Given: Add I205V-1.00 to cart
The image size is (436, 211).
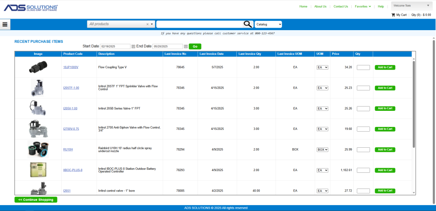Looking at the screenshot, I should point(385,108).
